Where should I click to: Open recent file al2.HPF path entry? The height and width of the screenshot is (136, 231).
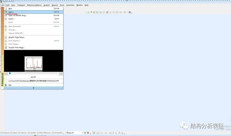(34, 81)
